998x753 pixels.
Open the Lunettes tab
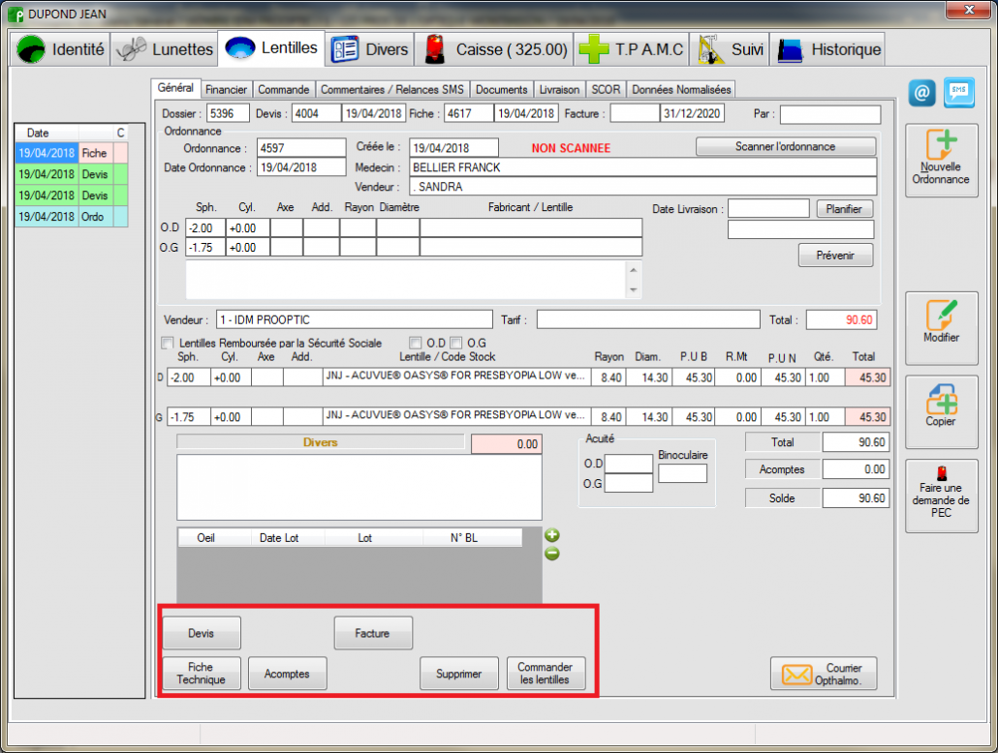(x=165, y=49)
